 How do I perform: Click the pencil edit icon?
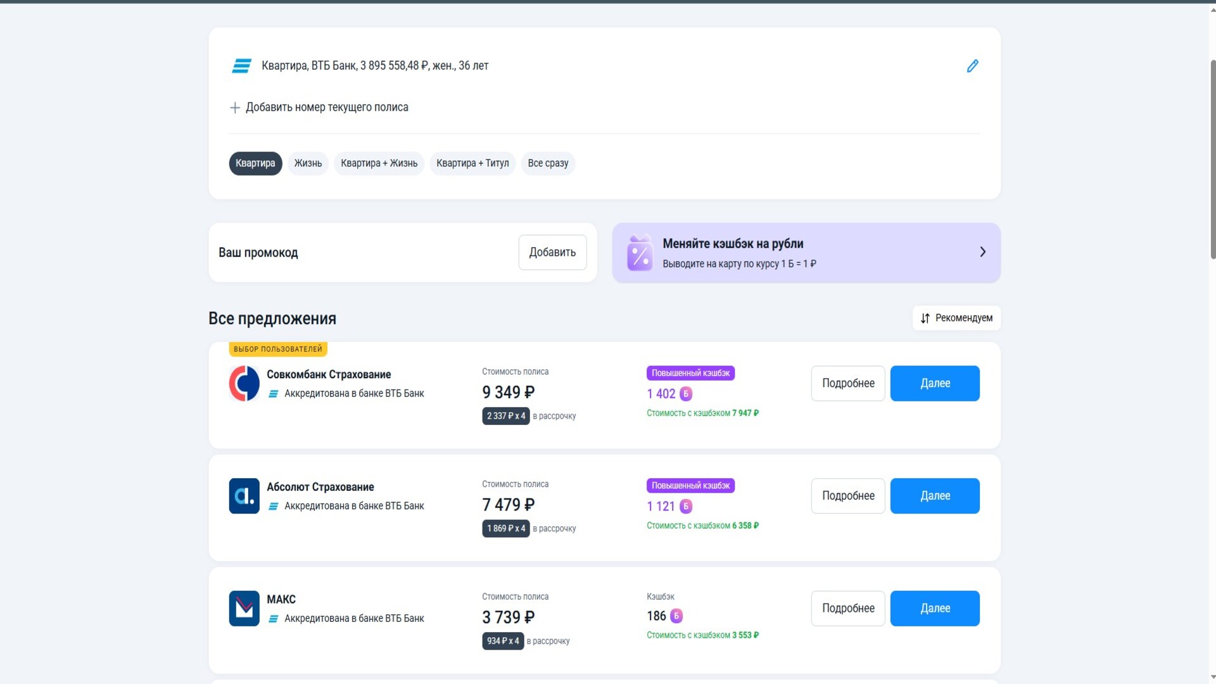coord(972,66)
